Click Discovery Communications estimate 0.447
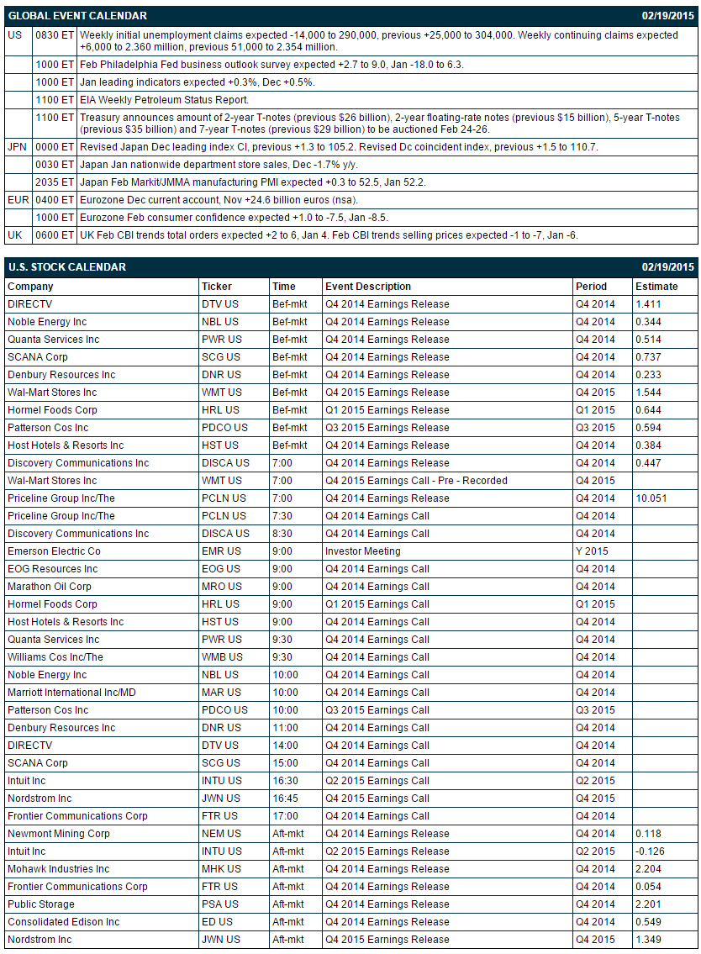Image resolution: width=701 pixels, height=954 pixels. tap(648, 463)
